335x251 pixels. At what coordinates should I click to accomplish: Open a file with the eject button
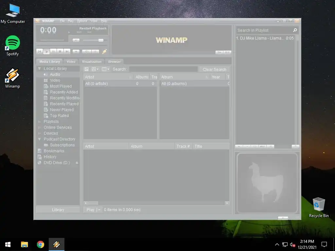coord(76,51)
